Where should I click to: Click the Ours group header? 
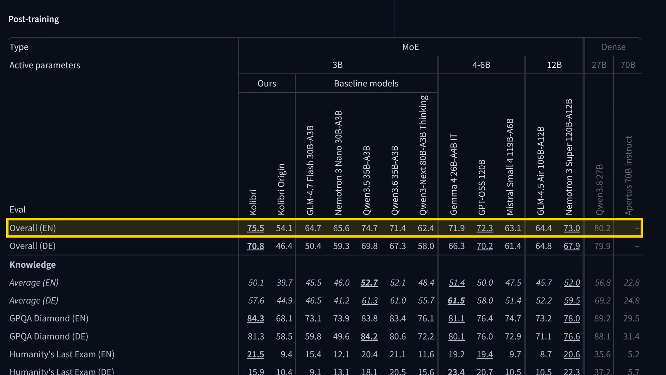(x=267, y=83)
